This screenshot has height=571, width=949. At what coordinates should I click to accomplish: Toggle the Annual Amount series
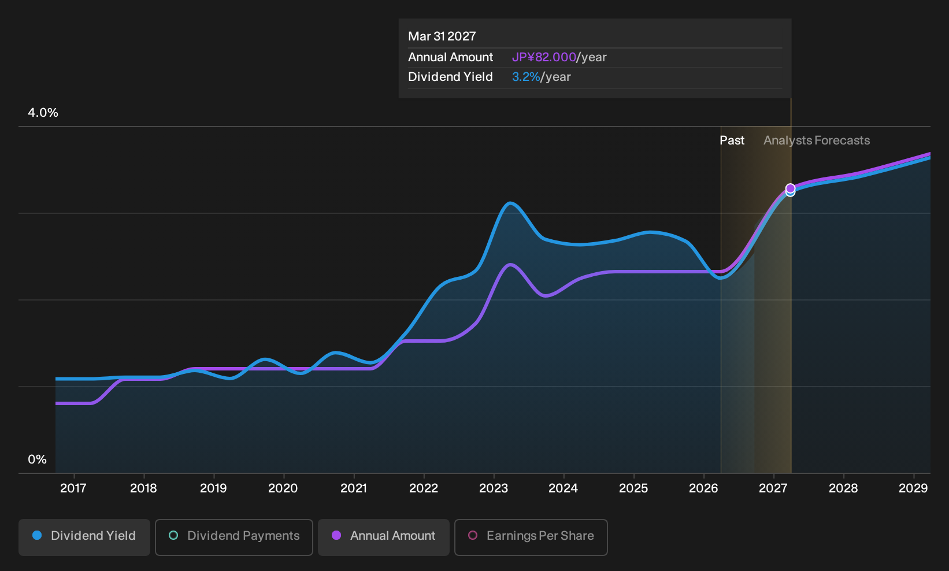384,537
